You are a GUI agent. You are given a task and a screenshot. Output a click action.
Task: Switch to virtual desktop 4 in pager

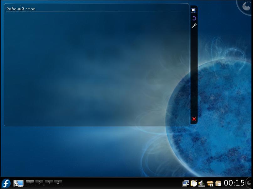[x=58, y=183]
